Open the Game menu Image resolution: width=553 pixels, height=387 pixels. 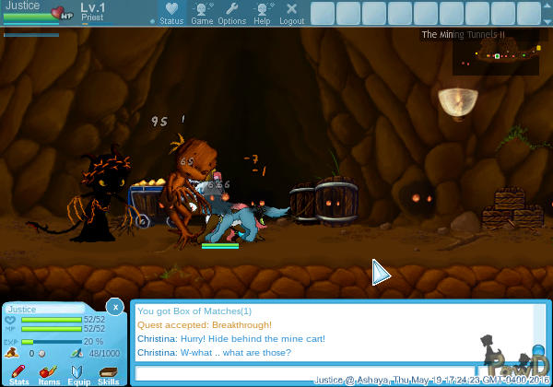click(202, 13)
